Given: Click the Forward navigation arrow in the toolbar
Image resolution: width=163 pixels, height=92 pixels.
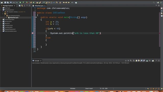Looking at the screenshot, I should pos(72,3).
